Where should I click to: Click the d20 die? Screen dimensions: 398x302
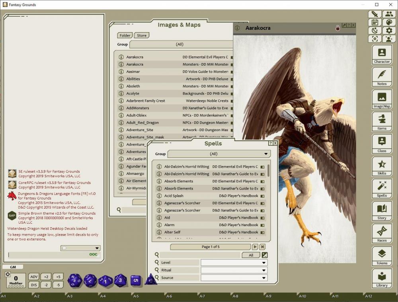(x=74, y=280)
